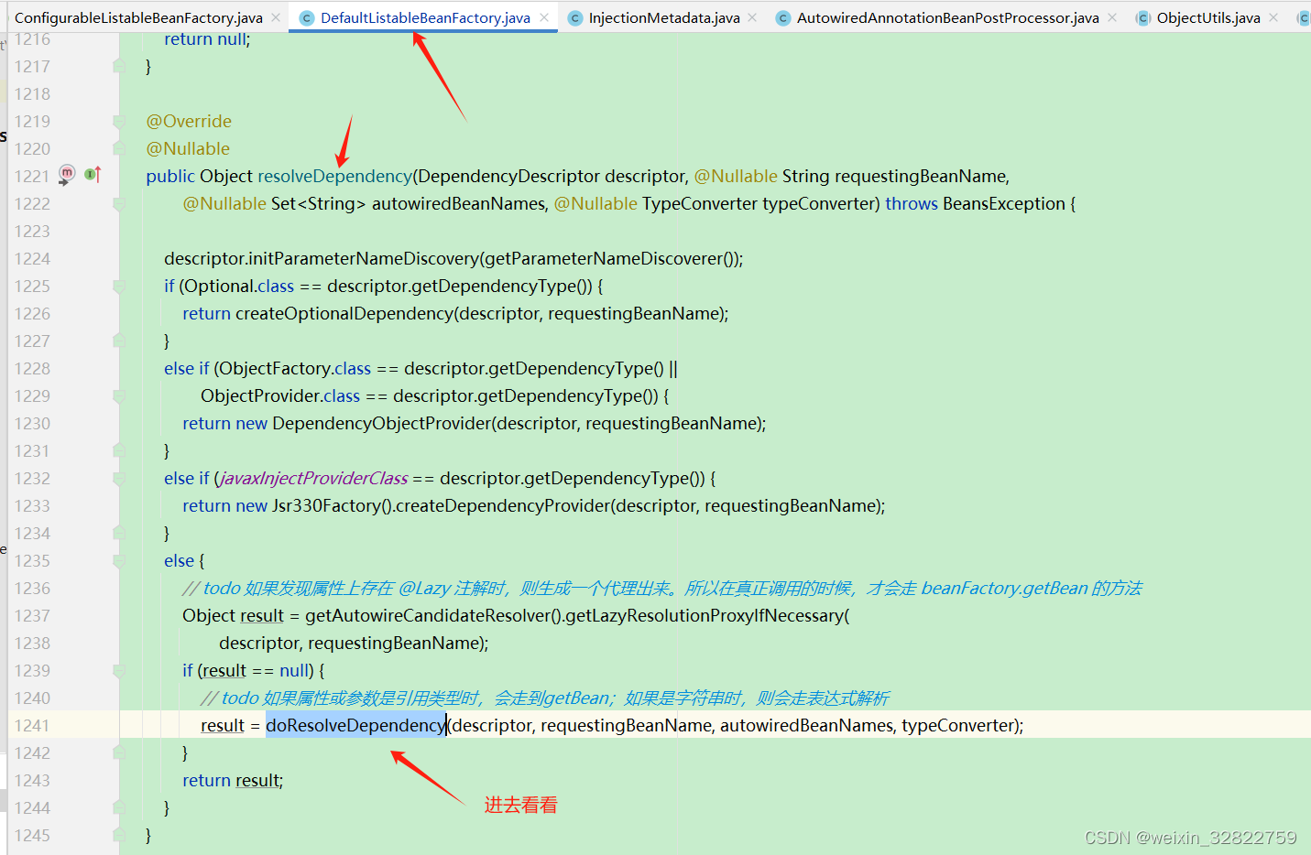Image resolution: width=1311 pixels, height=855 pixels.
Task: Click DependencyObjectProvider constructor call
Action: pos(382,423)
